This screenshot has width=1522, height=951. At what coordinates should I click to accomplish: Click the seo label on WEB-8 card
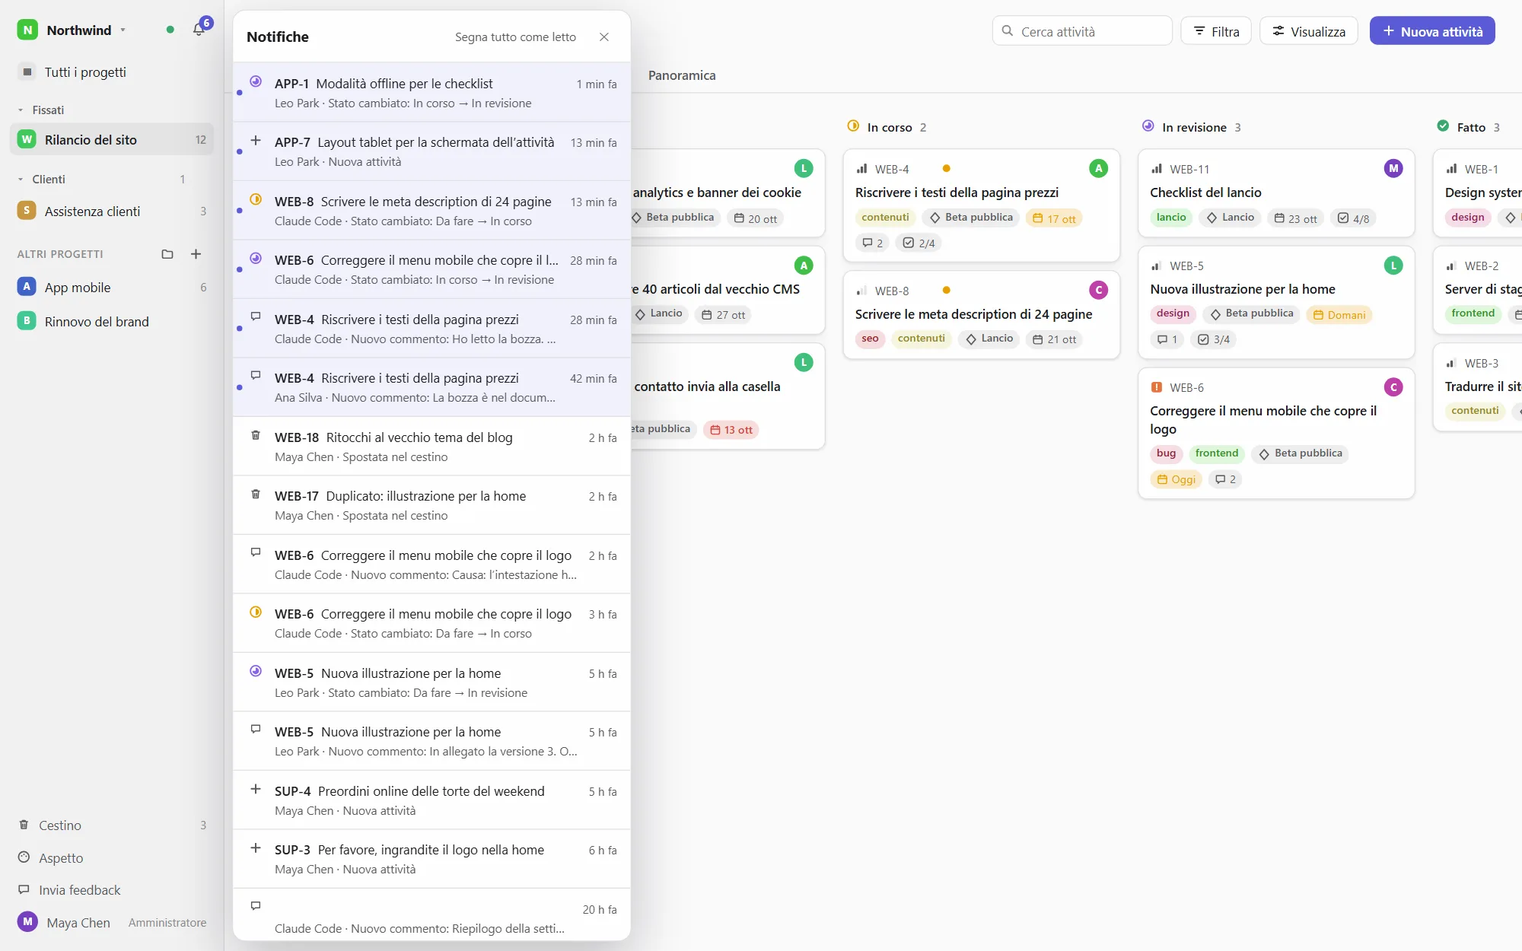(870, 339)
